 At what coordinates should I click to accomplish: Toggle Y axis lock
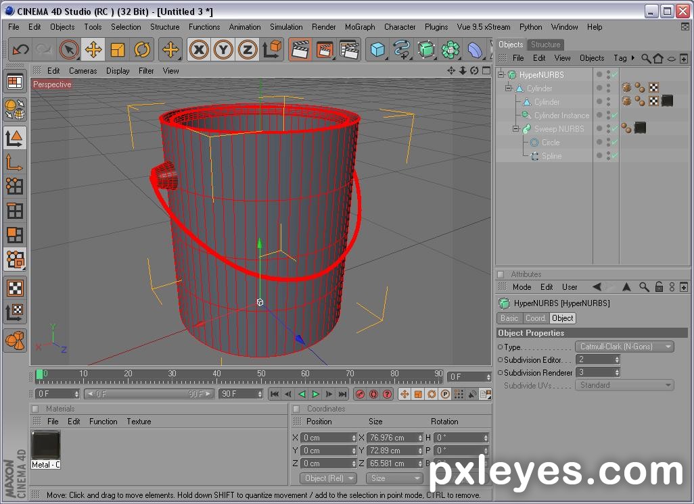click(223, 49)
